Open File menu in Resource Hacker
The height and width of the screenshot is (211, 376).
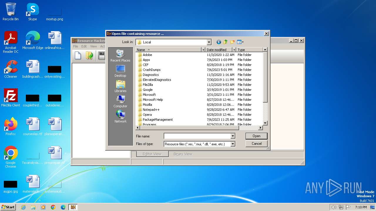click(x=75, y=46)
